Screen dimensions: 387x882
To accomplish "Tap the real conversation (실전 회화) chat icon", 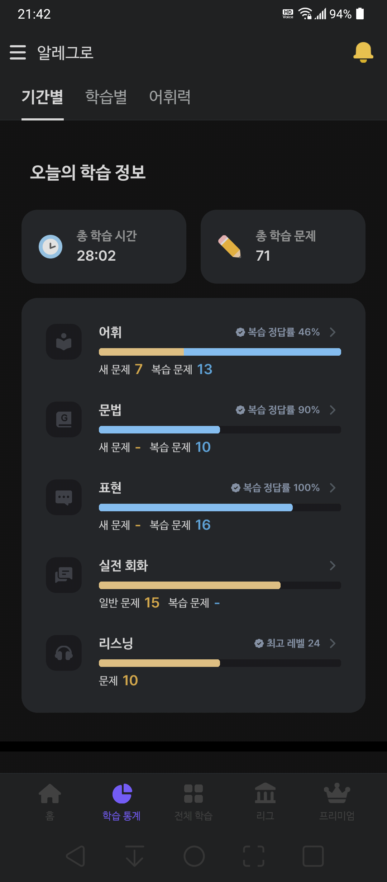I will [64, 575].
